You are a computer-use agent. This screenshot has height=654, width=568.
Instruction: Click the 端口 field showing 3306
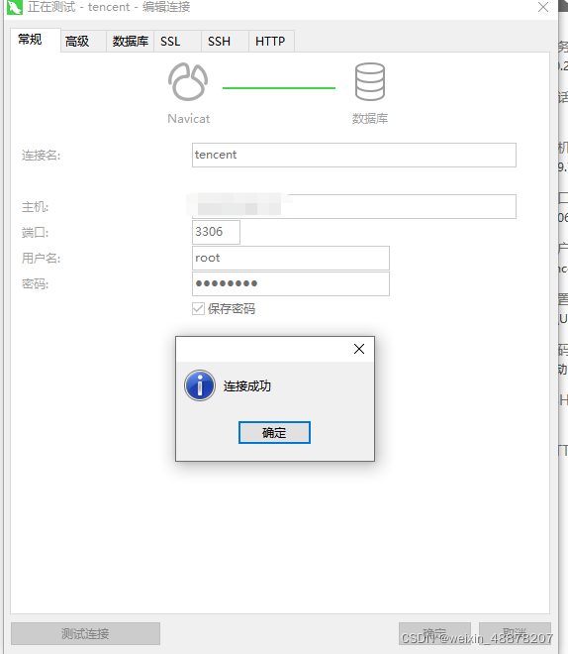[216, 232]
